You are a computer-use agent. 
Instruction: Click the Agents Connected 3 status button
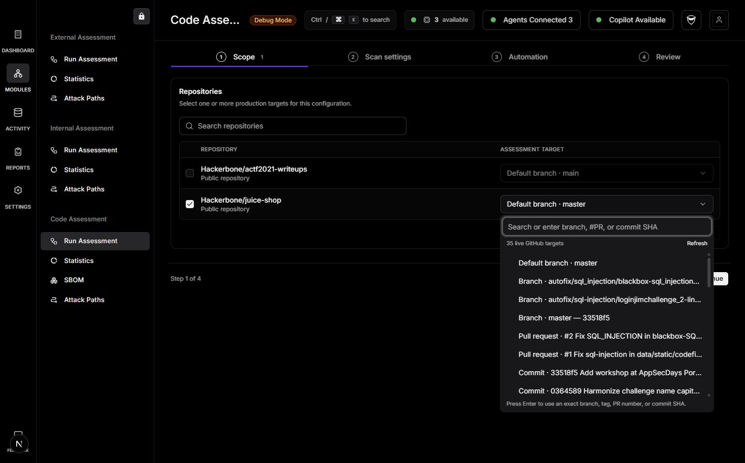[531, 20]
